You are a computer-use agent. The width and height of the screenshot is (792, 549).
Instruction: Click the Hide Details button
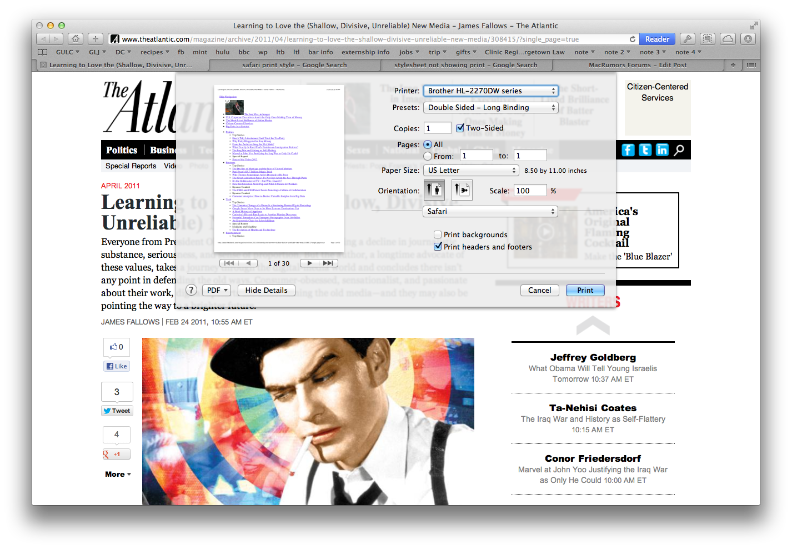pos(266,290)
